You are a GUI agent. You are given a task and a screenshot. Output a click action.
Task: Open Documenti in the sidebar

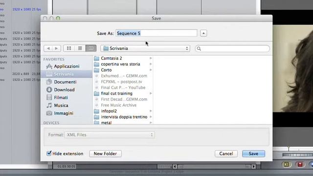point(67,82)
